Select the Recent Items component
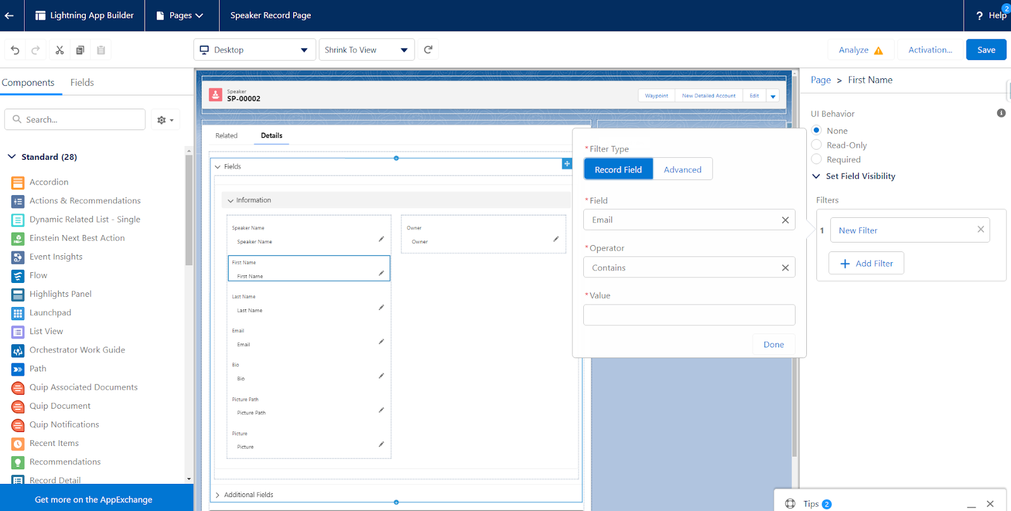 54,443
